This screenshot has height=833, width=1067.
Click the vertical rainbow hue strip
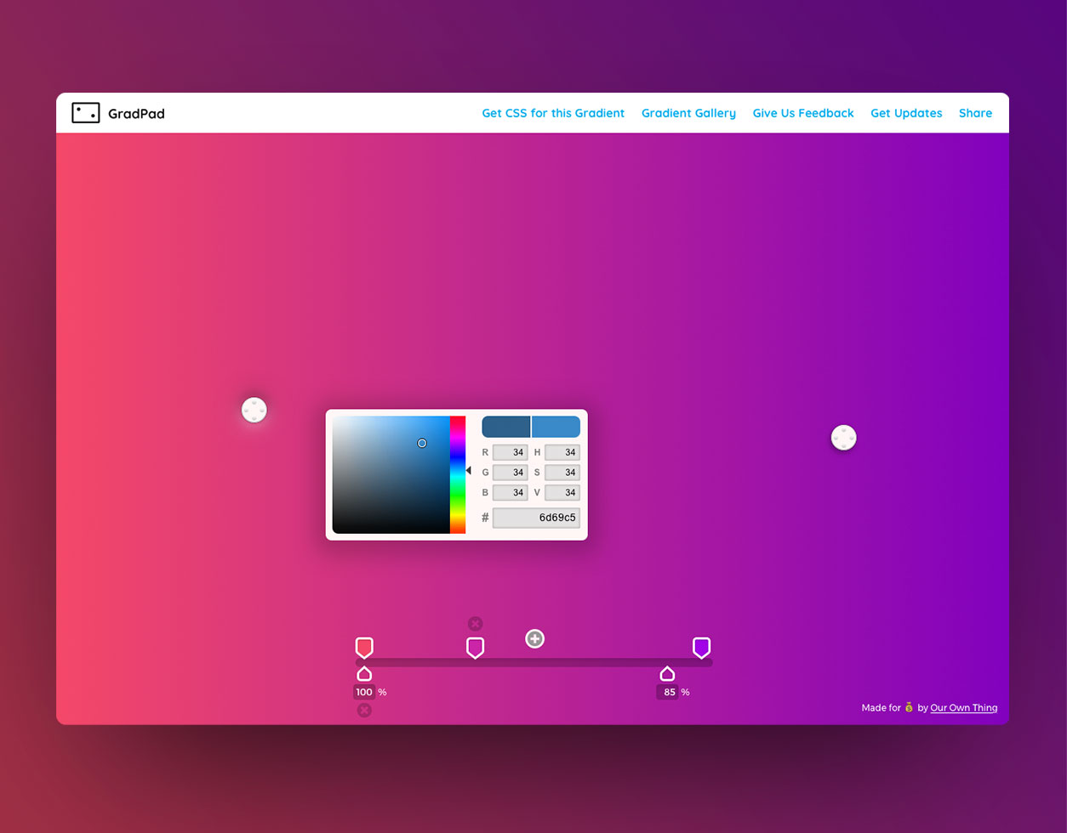(x=458, y=472)
